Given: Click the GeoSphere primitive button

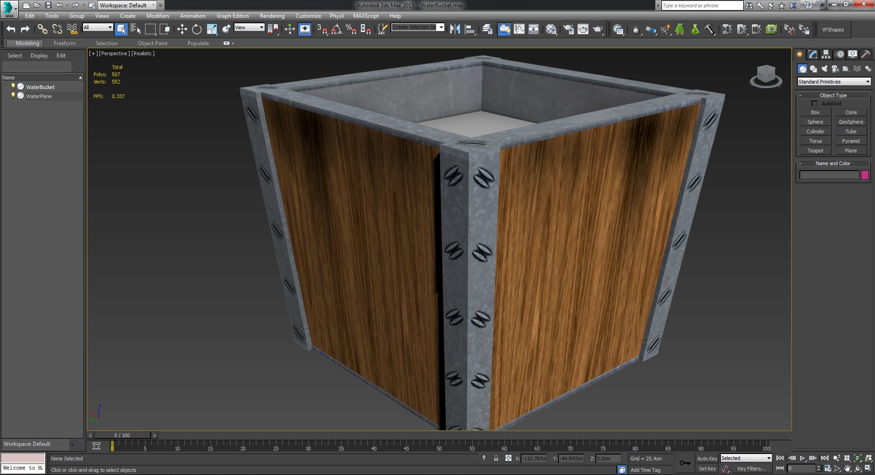Looking at the screenshot, I should pyautogui.click(x=851, y=122).
